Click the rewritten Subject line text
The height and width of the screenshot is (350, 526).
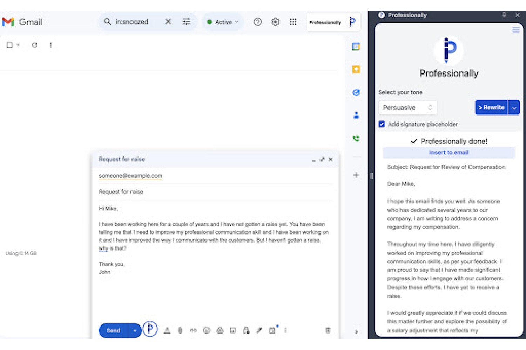coord(446,167)
